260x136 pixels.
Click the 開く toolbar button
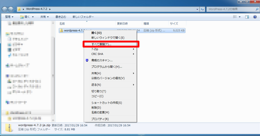click(x=25, y=17)
